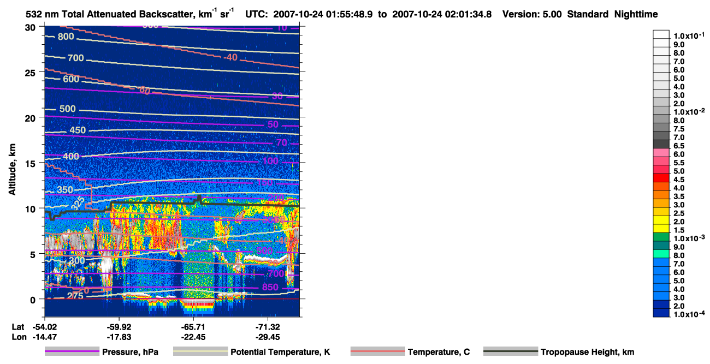Click the 400 potential temperature contour label
This screenshot has height=364, width=710.
pos(70,157)
